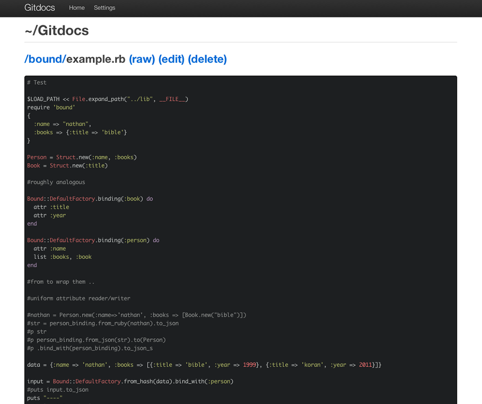The width and height of the screenshot is (482, 404).
Task: Open the Home nav item
Action: (77, 8)
